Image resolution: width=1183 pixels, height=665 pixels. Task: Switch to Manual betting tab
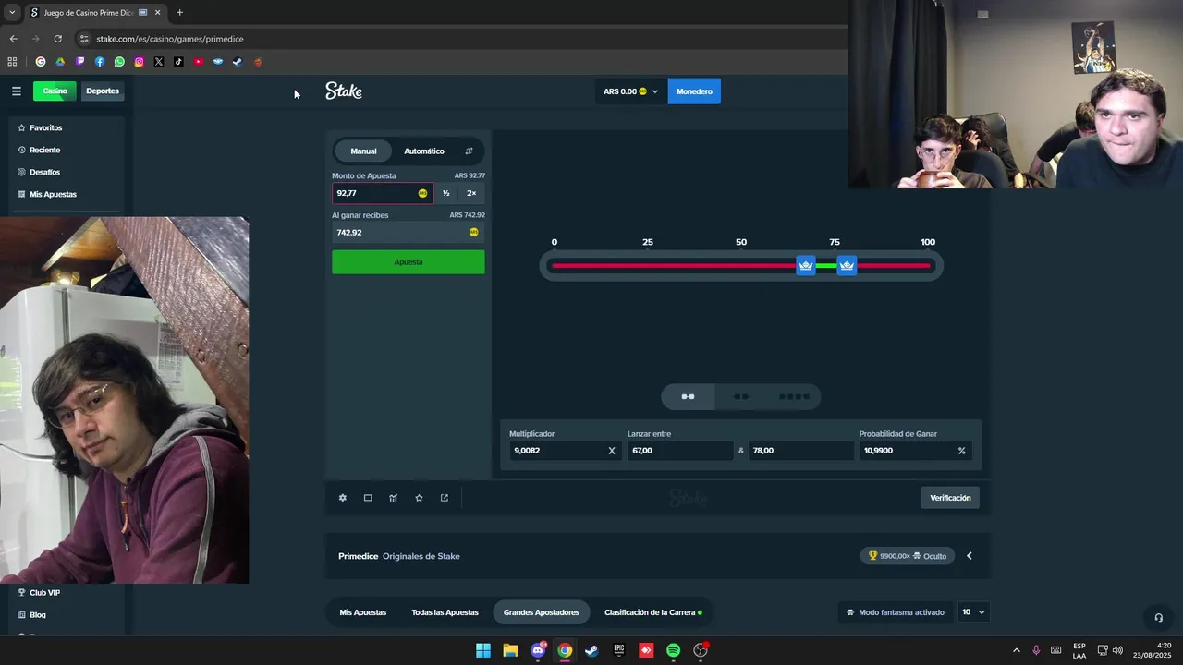[x=363, y=151]
